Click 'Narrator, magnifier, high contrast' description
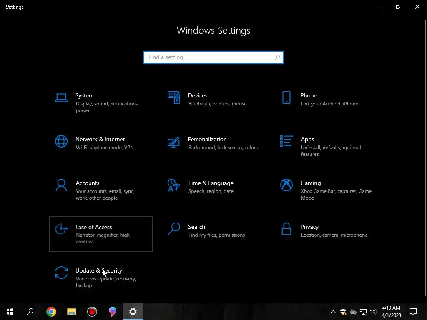The image size is (427, 320). point(103,238)
